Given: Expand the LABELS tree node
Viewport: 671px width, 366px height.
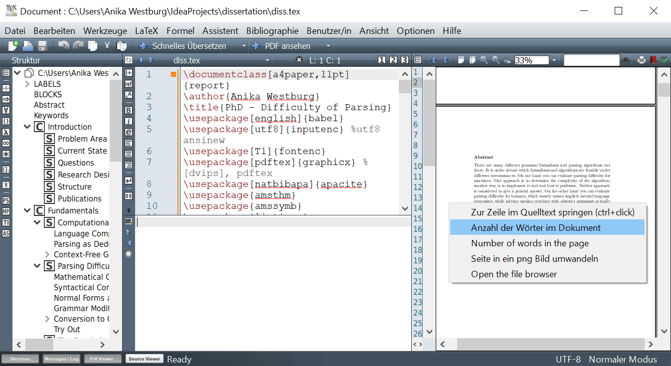Looking at the screenshot, I should (27, 84).
